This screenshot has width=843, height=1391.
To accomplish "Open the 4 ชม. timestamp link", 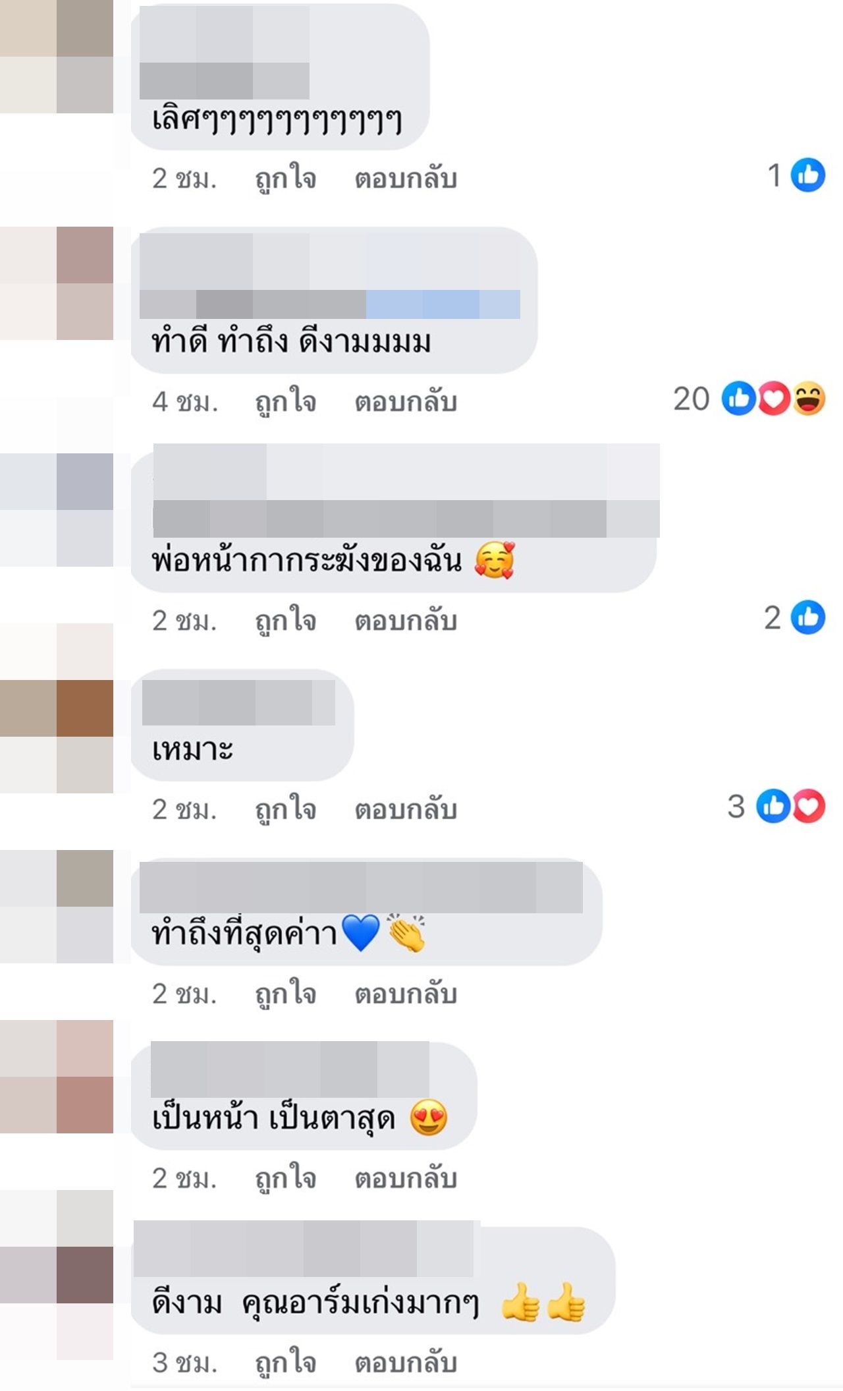I will tap(185, 402).
